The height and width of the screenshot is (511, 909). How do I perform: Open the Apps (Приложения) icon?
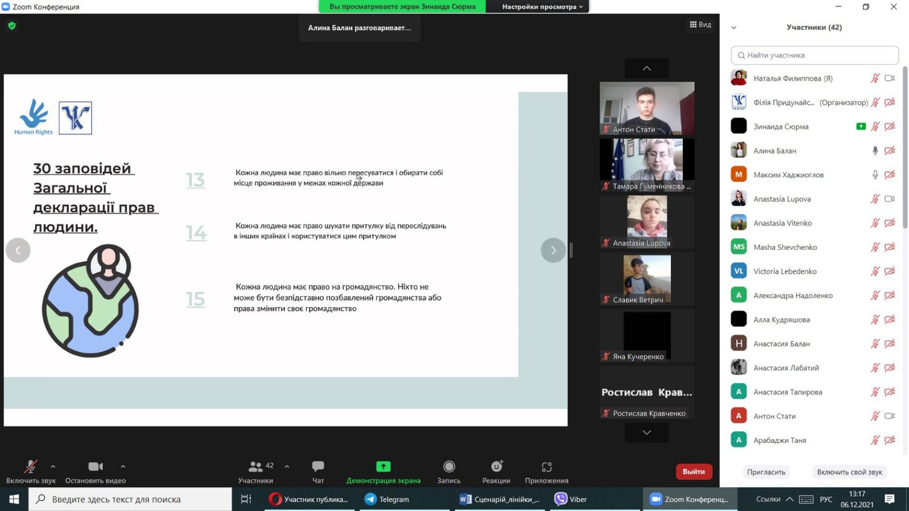(x=547, y=467)
